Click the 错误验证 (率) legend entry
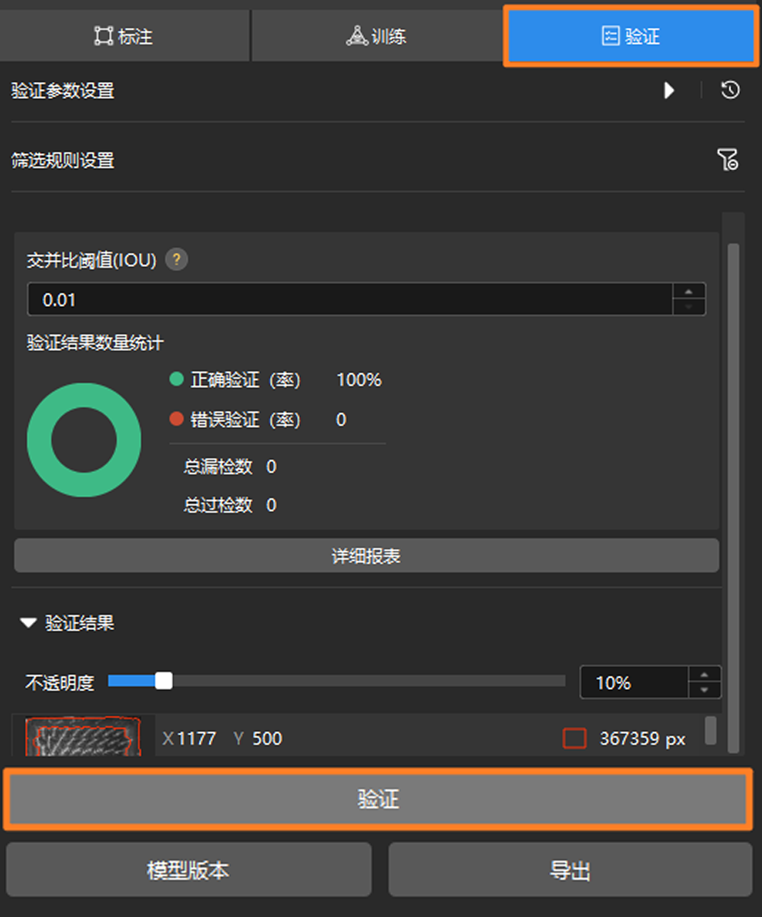The width and height of the screenshot is (762, 917). 235,419
